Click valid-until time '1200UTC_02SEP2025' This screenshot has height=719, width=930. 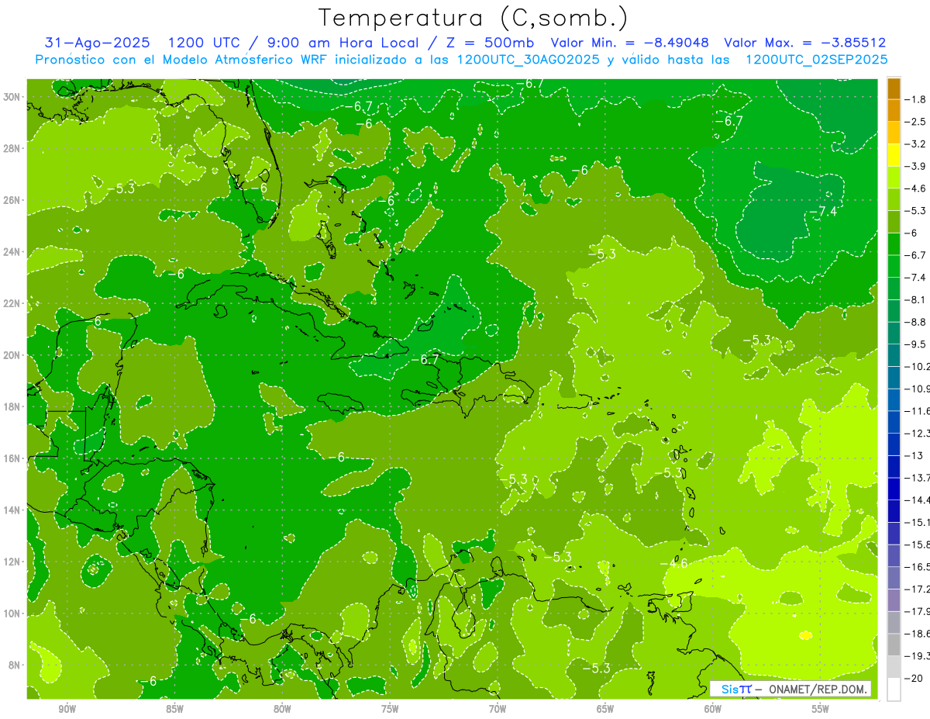tap(816, 60)
